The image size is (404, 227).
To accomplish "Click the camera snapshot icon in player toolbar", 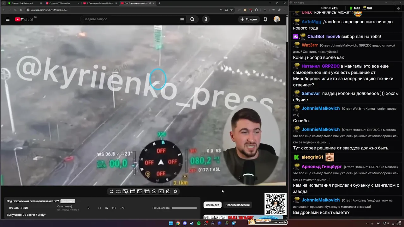I will point(168,191).
